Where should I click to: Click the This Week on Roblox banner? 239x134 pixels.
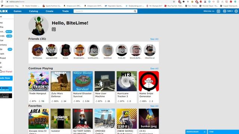6,89
